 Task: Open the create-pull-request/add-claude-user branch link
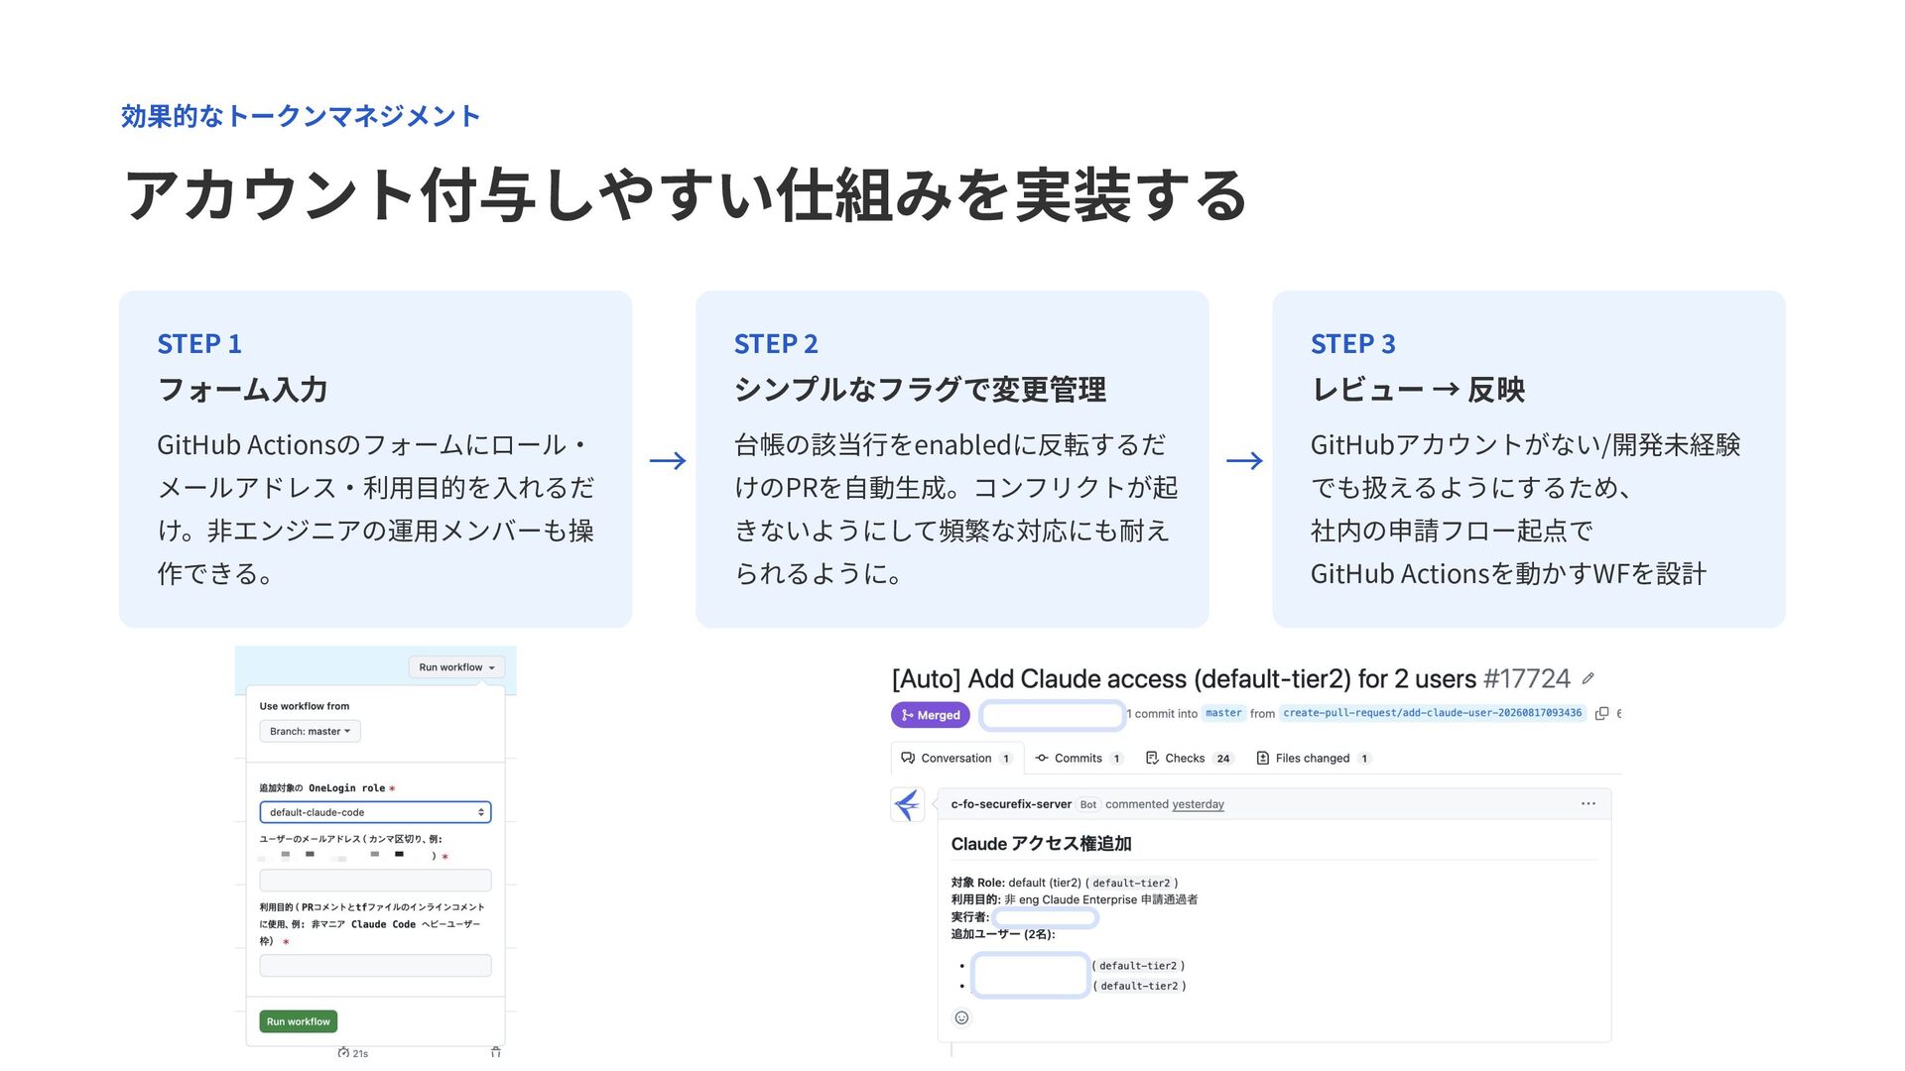1432,713
